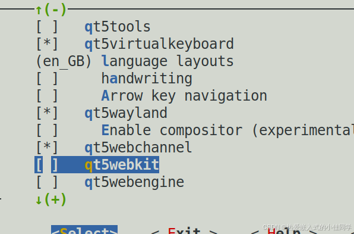
Task: Uncheck the qt5virtualkeyboard option
Action: pyautogui.click(x=47, y=44)
